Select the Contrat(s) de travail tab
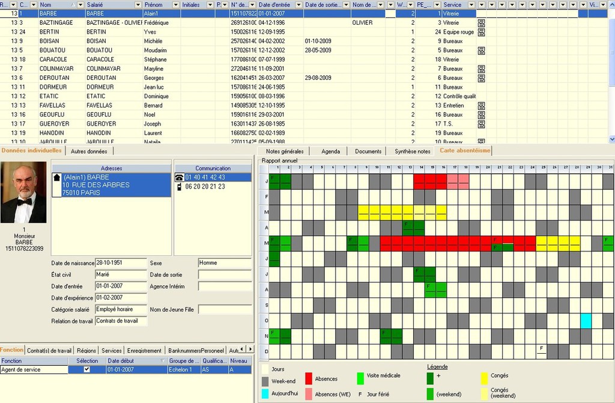The width and height of the screenshot is (615, 403). 49,351
